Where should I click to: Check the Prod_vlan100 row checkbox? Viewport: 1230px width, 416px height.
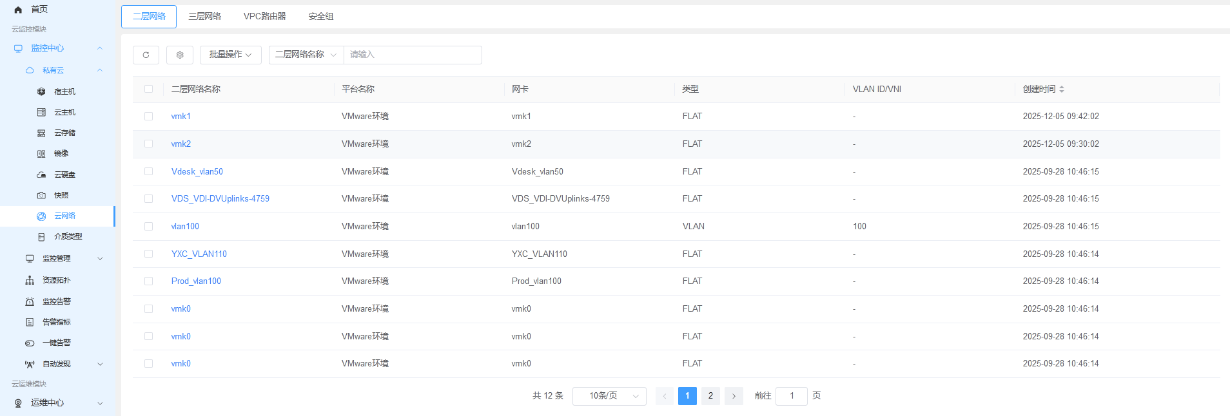pos(149,281)
